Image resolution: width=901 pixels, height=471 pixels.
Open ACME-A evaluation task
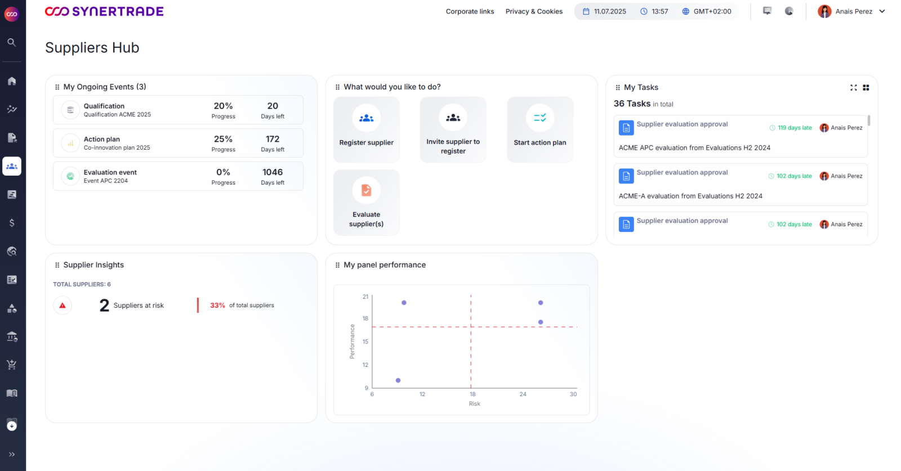741,185
